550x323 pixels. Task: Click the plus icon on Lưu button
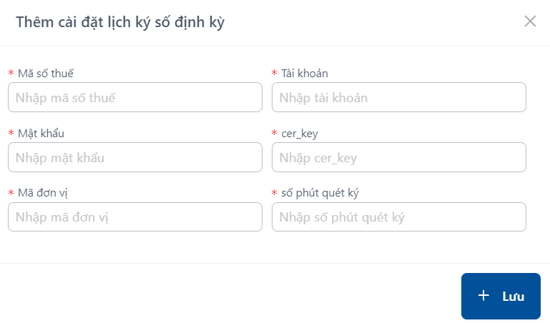point(483,296)
